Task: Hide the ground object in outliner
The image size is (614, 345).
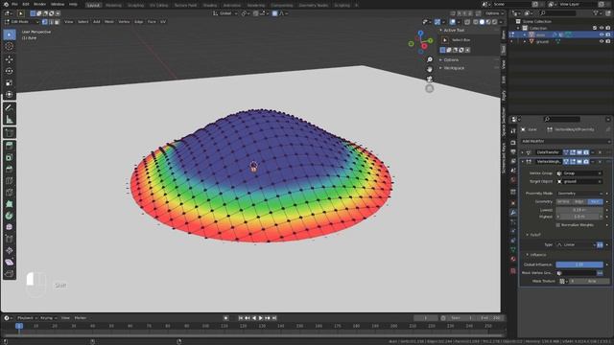Action: tap(602, 41)
